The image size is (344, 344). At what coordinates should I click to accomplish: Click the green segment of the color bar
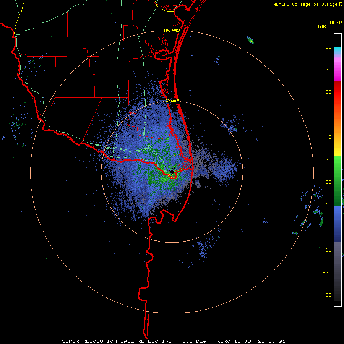(338, 180)
